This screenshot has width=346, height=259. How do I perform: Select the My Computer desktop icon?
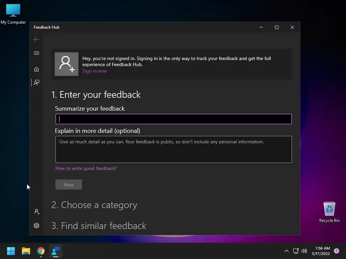(13, 14)
